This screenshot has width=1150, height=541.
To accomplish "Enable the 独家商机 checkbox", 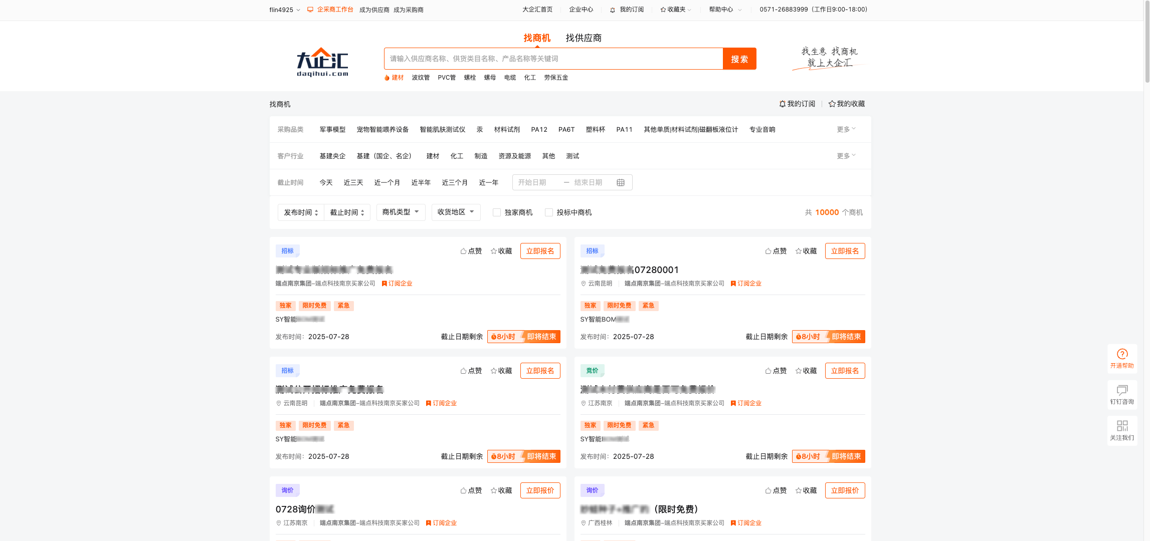I will pos(496,212).
